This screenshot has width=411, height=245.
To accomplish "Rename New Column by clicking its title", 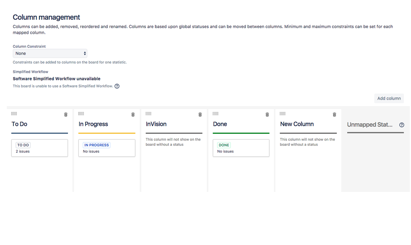I will [297, 124].
